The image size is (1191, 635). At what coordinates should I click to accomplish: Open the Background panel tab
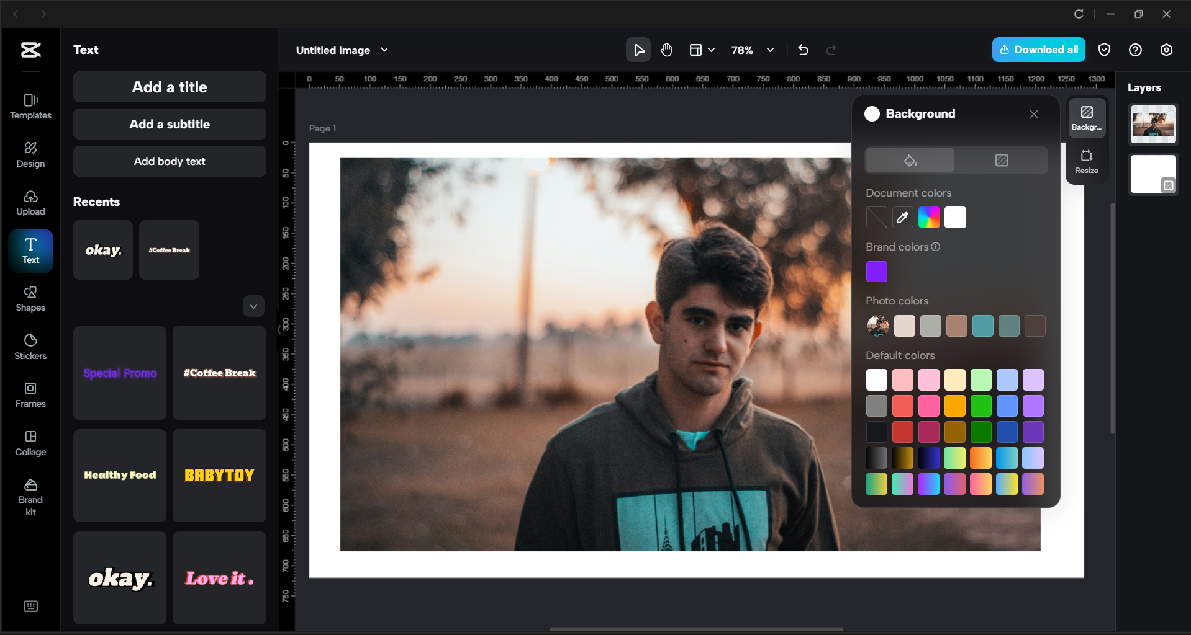point(1087,118)
